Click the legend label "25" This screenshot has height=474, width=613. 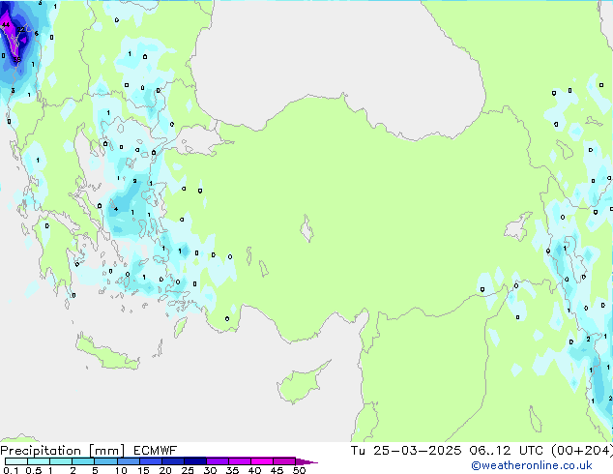(188, 470)
